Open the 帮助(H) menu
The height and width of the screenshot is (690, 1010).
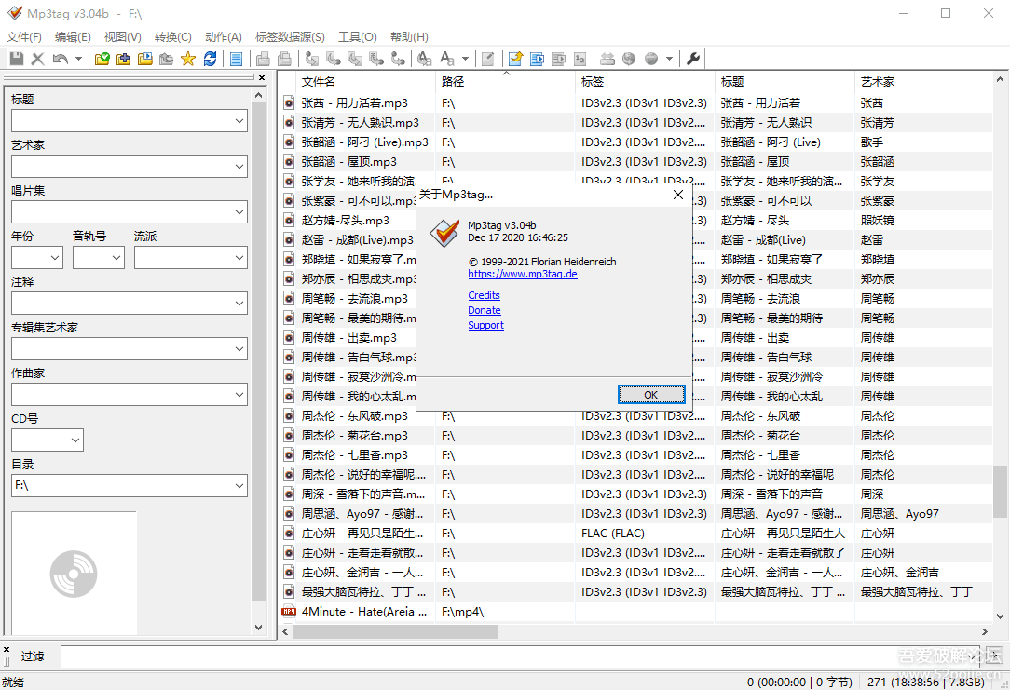[409, 36]
